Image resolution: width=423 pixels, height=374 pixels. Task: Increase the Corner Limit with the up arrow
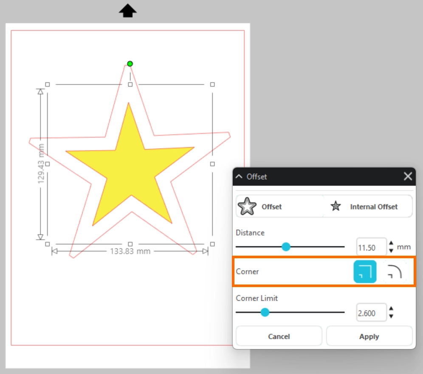tap(391, 309)
